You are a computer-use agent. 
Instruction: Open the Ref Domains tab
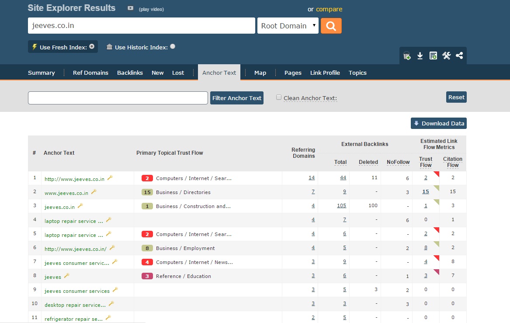click(90, 73)
